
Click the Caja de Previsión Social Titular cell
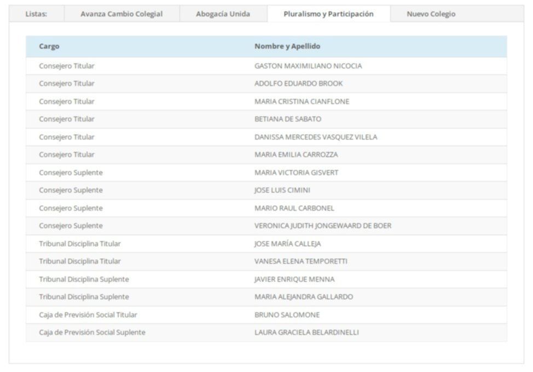[88, 315]
